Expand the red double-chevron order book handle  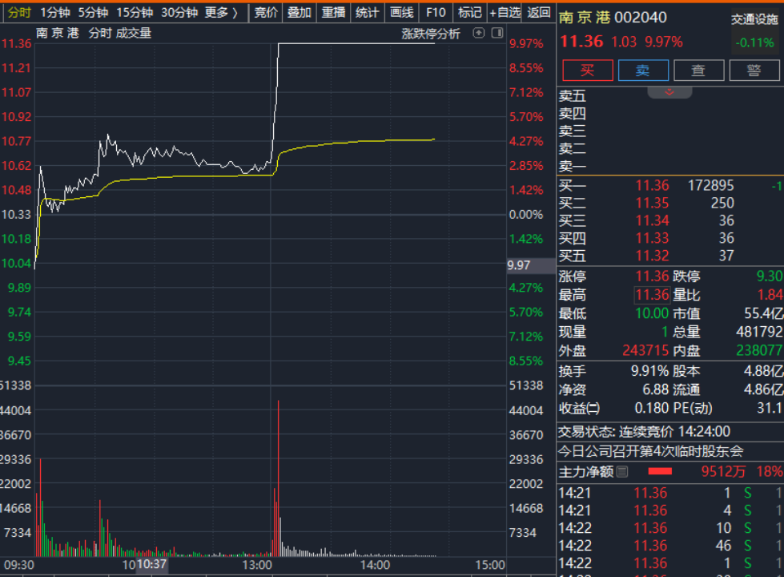[x=669, y=93]
